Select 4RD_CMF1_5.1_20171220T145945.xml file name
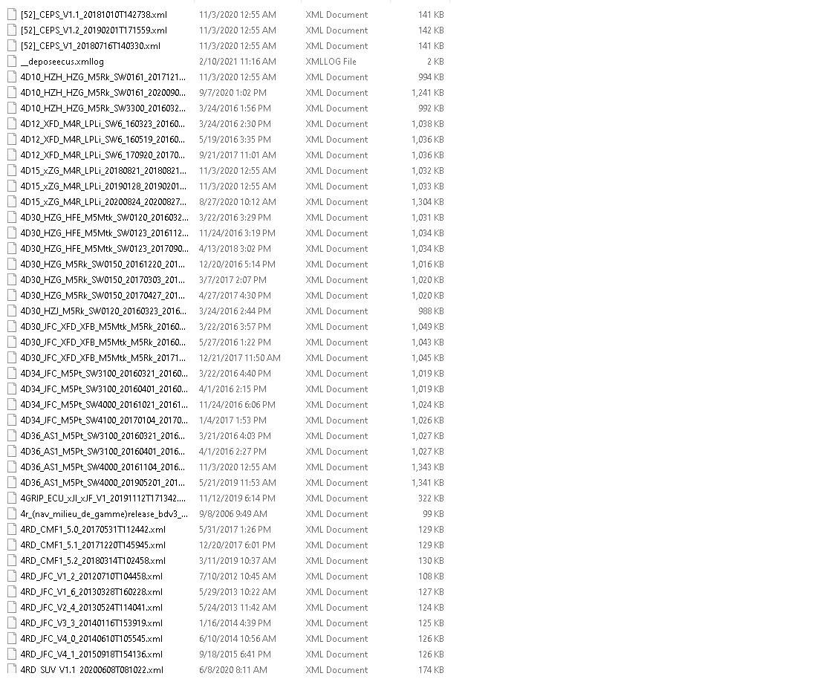Viewport: 829px width, 679px height. (x=93, y=545)
